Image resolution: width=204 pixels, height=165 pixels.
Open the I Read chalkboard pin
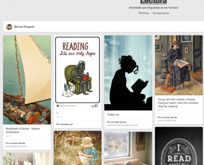tap(179, 146)
